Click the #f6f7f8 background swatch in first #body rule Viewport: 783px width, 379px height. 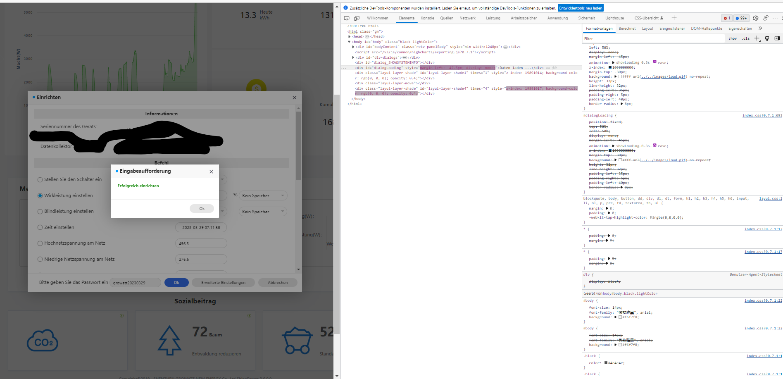tap(620, 317)
